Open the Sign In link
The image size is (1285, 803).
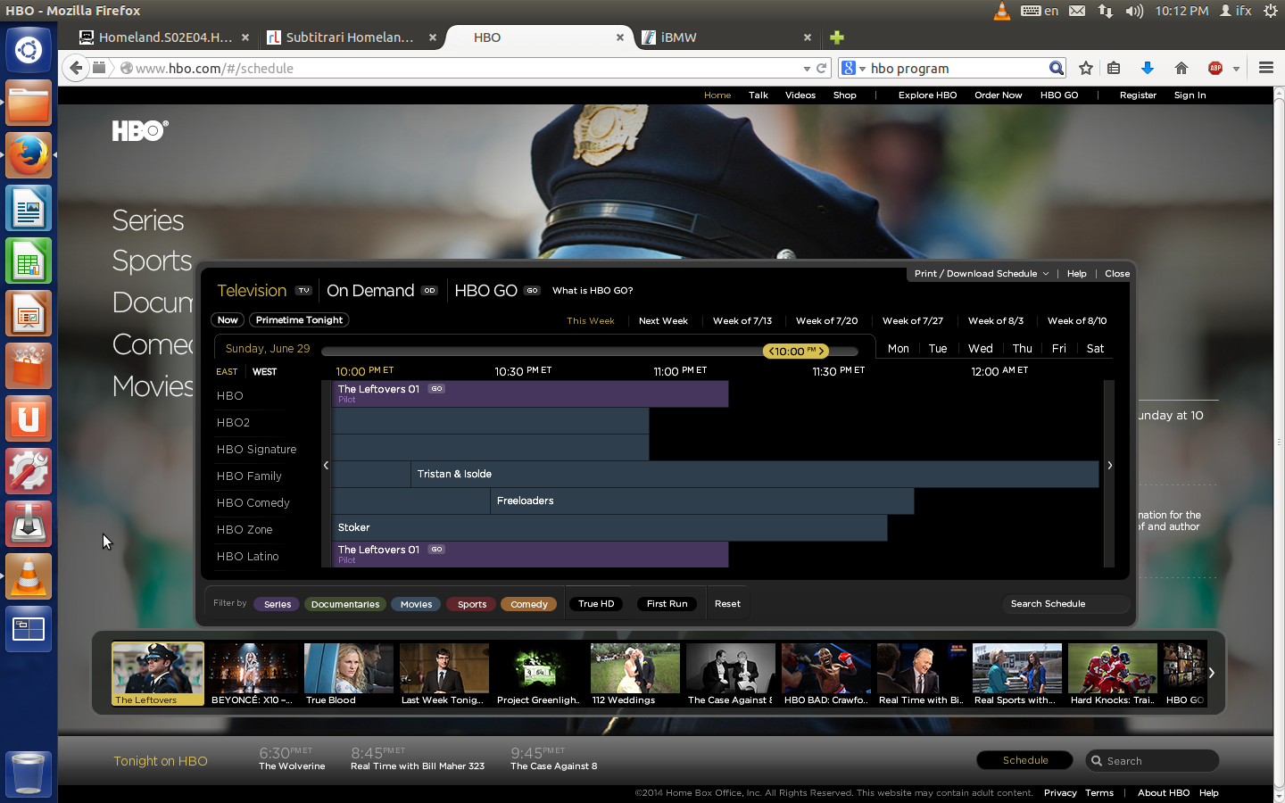click(1190, 95)
